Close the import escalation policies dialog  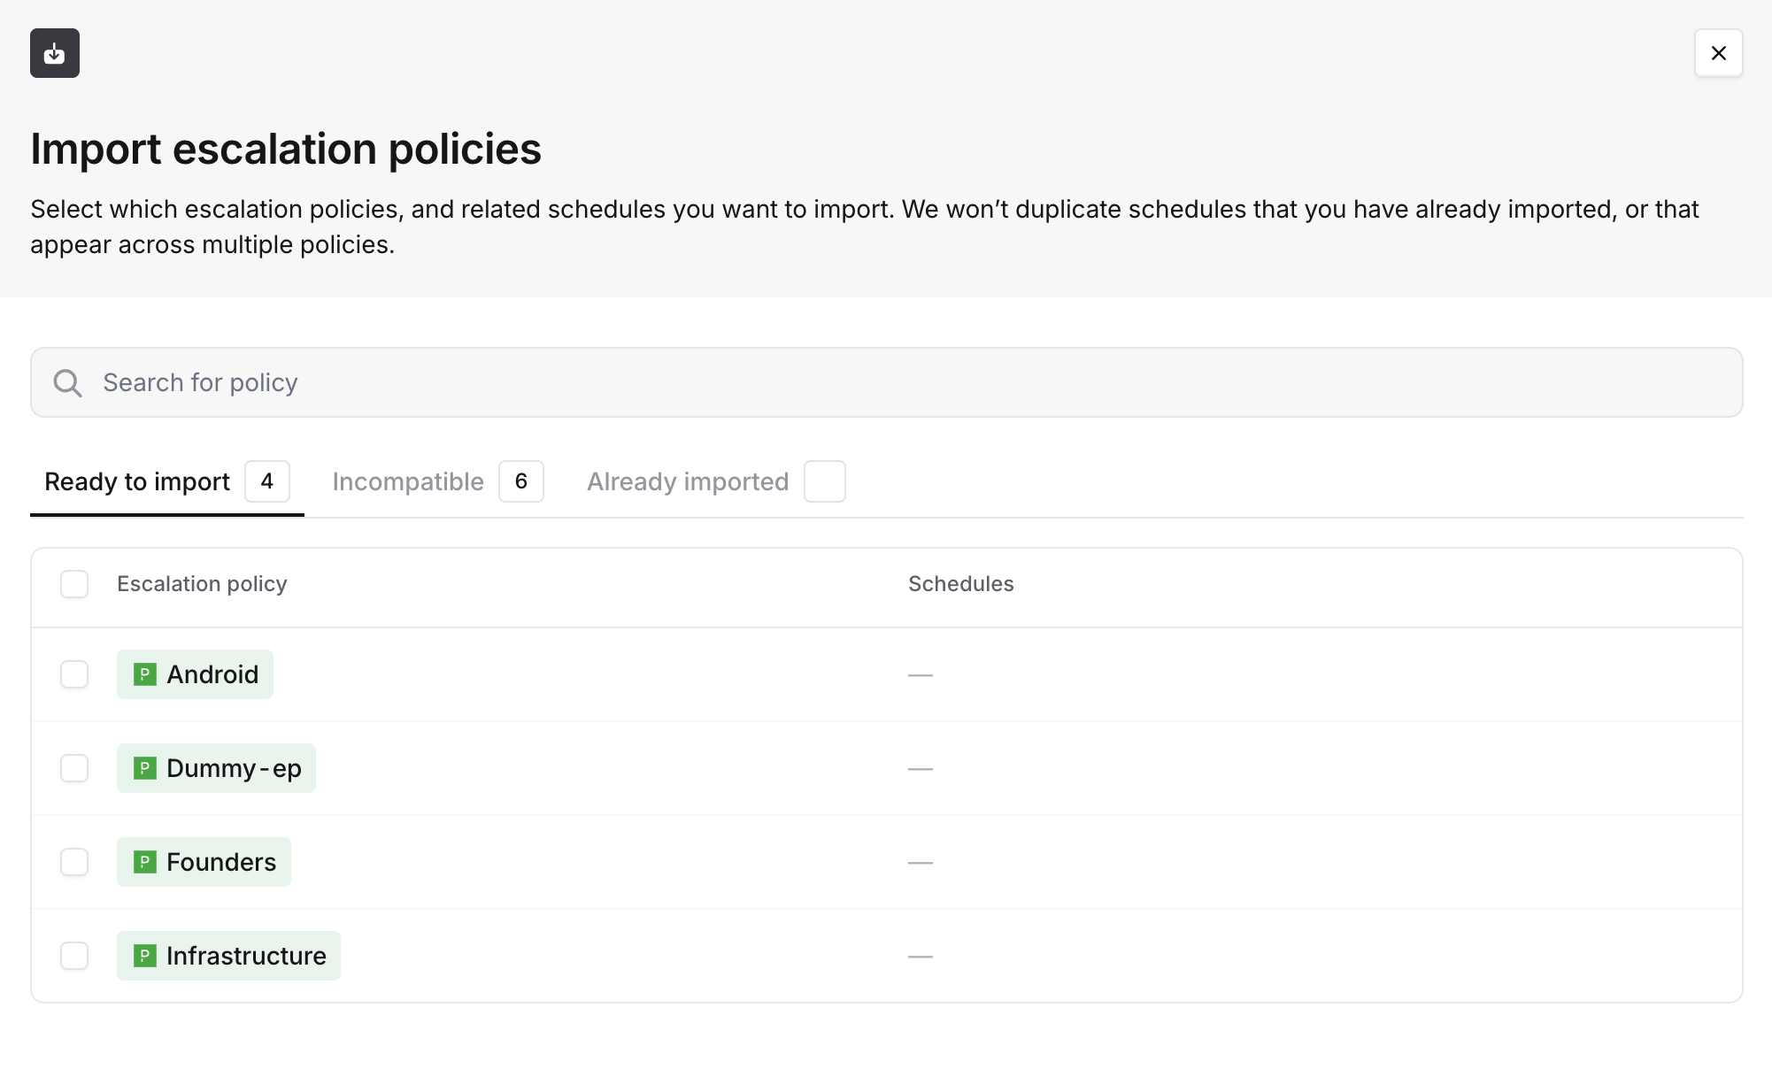coord(1718,53)
